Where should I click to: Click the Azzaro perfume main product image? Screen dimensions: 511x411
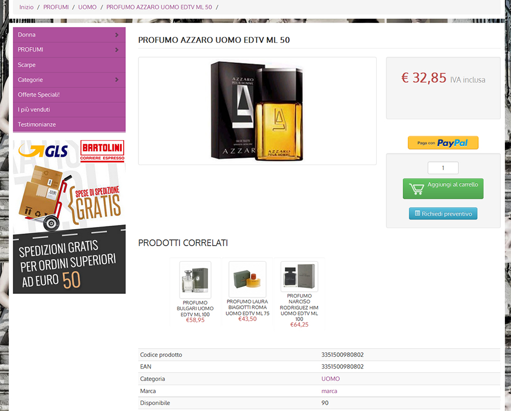pos(257,111)
